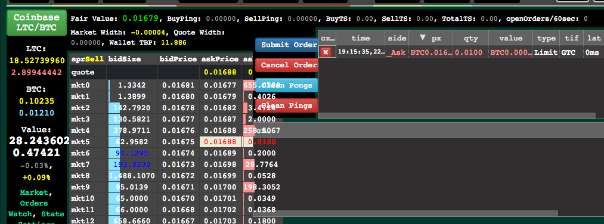Click the bidPrice column header
The height and width of the screenshot is (224, 604).
click(x=178, y=59)
